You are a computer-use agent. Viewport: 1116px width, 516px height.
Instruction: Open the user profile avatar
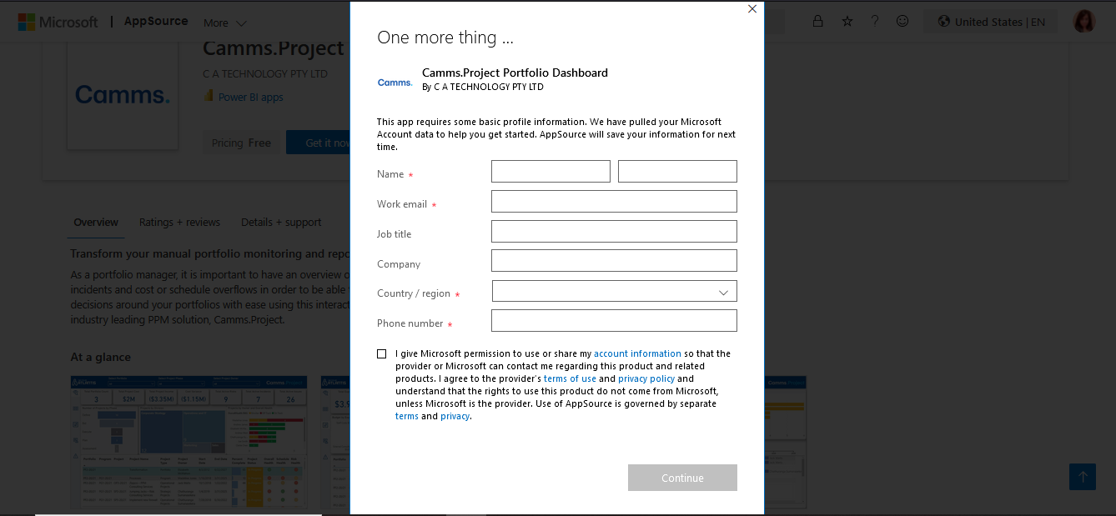tap(1084, 22)
